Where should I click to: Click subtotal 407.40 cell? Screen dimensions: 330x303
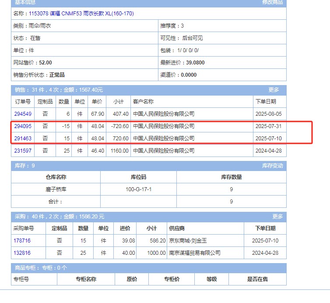click(119, 114)
